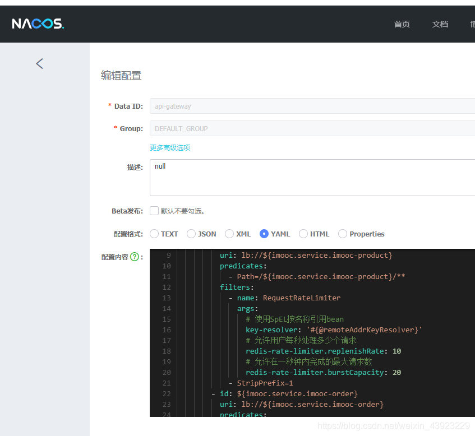Click 'args:' on line 14
The image size is (475, 436).
click(247, 309)
